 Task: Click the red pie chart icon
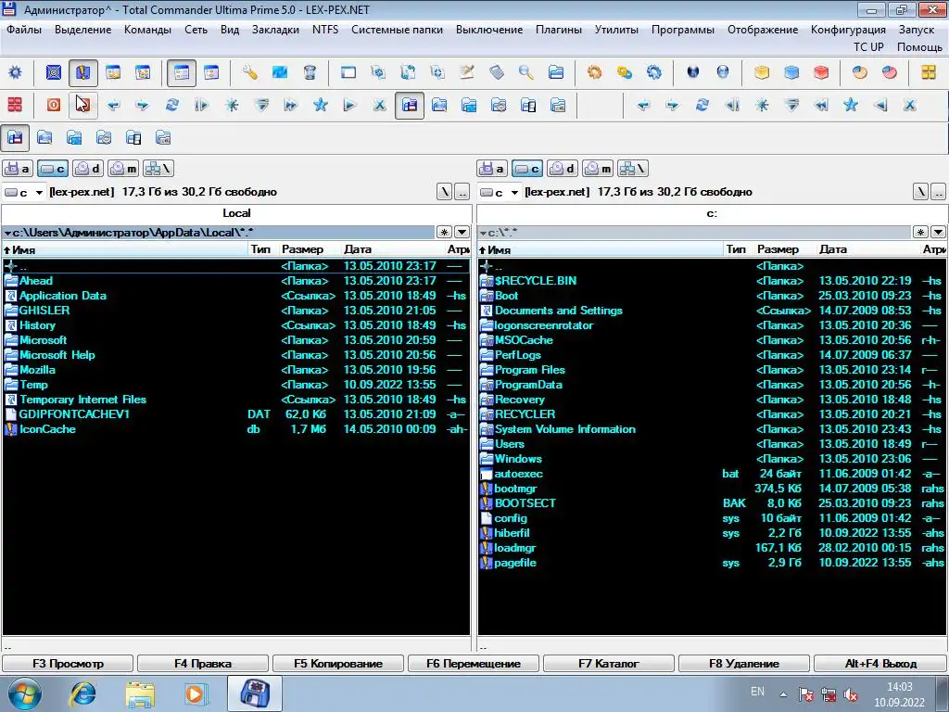tap(890, 73)
